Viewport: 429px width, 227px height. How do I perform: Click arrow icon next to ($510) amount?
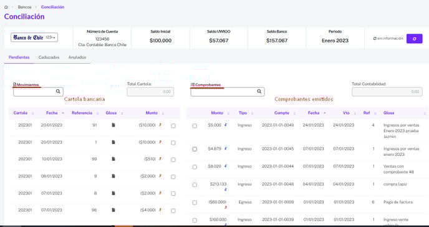point(160,158)
